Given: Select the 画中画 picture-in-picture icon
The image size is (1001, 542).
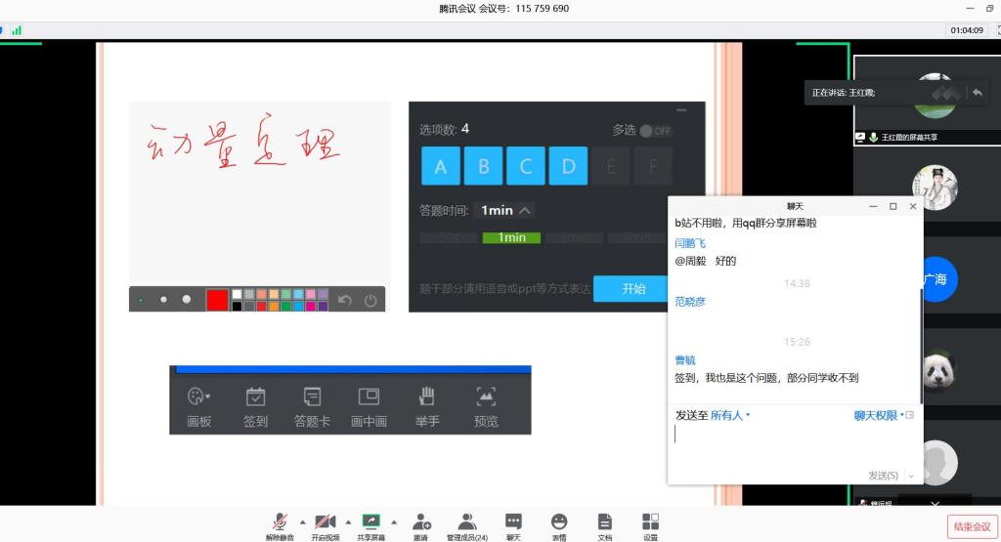Looking at the screenshot, I should (x=369, y=397).
